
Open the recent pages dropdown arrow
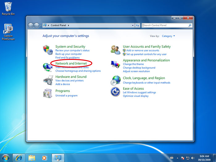[x=41, y=26]
